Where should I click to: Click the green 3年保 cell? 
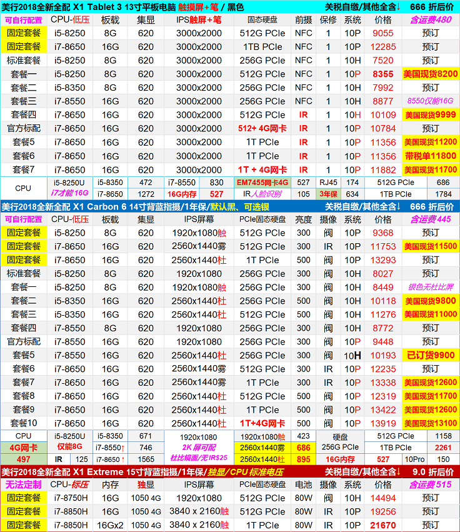pyautogui.click(x=328, y=194)
